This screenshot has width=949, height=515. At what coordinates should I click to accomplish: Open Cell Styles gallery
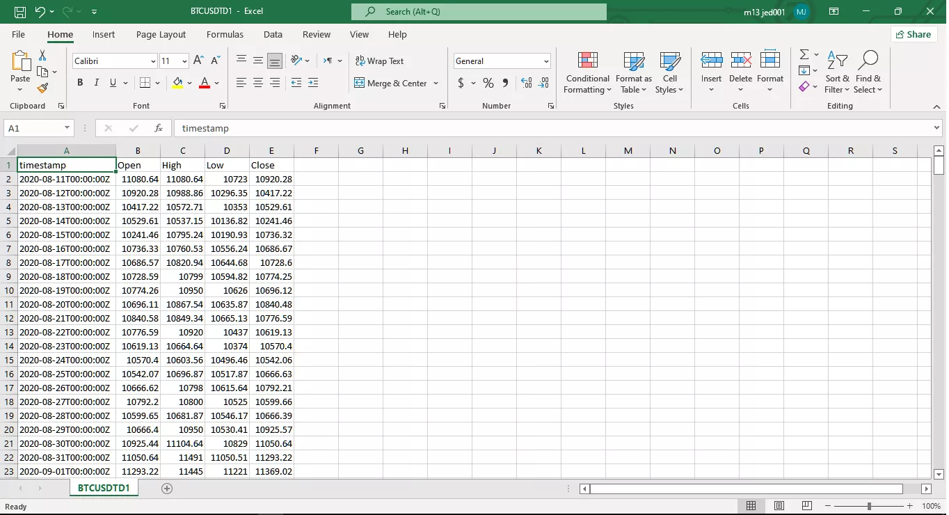669,72
